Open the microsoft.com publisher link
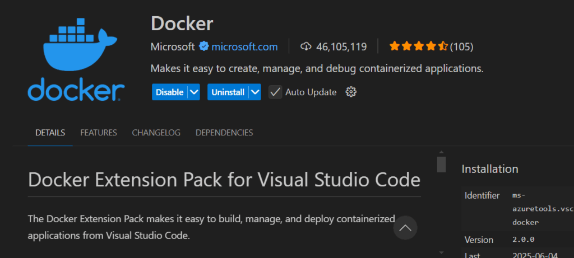 (x=244, y=47)
